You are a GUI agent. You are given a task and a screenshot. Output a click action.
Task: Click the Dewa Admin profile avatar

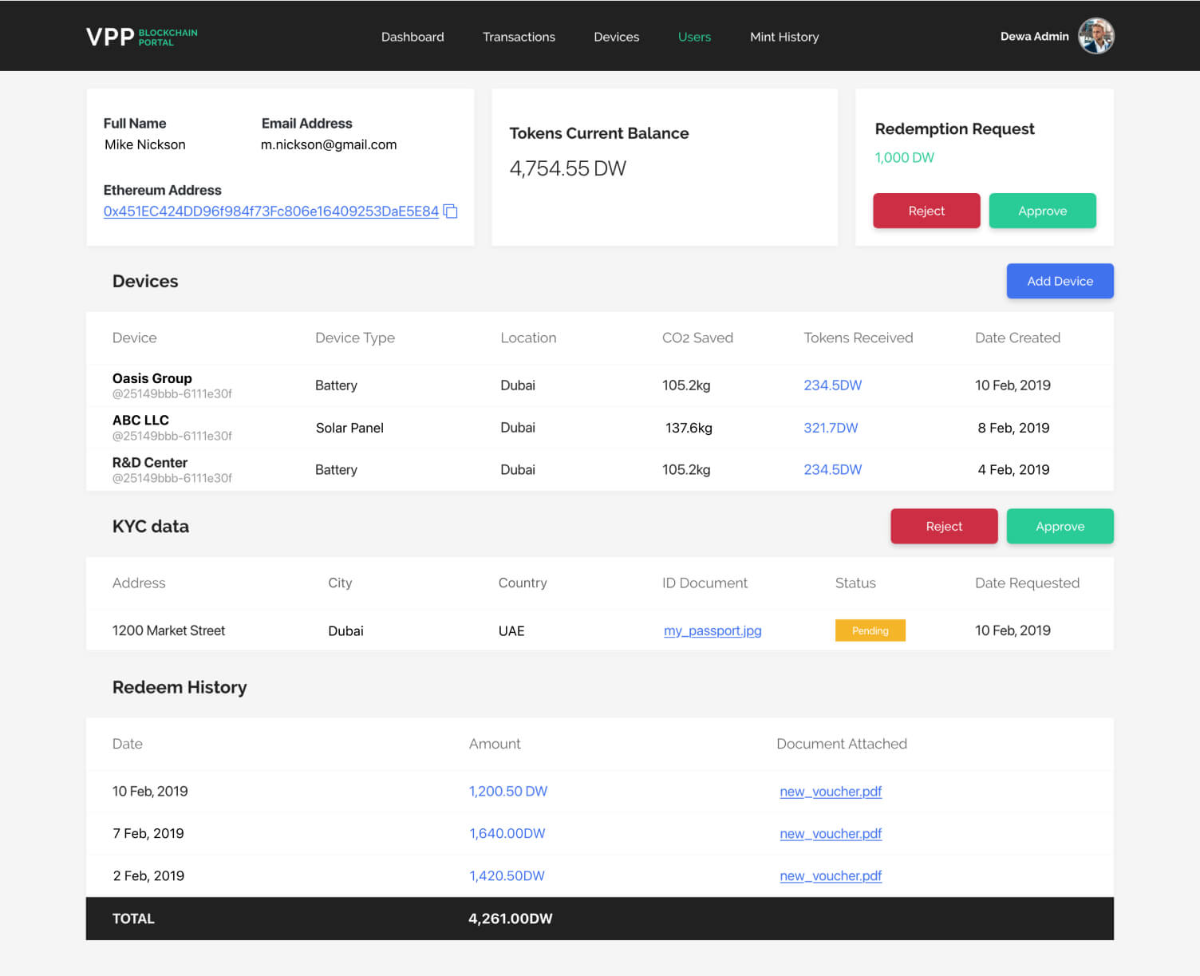click(1095, 37)
